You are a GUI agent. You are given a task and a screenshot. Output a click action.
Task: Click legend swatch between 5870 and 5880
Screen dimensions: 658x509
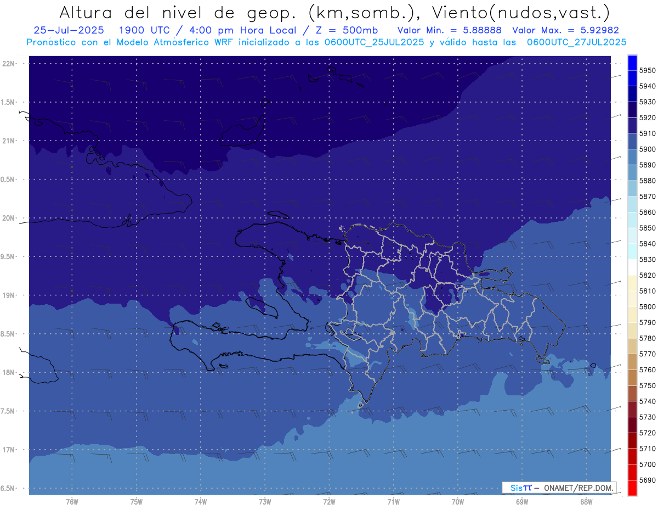632,188
